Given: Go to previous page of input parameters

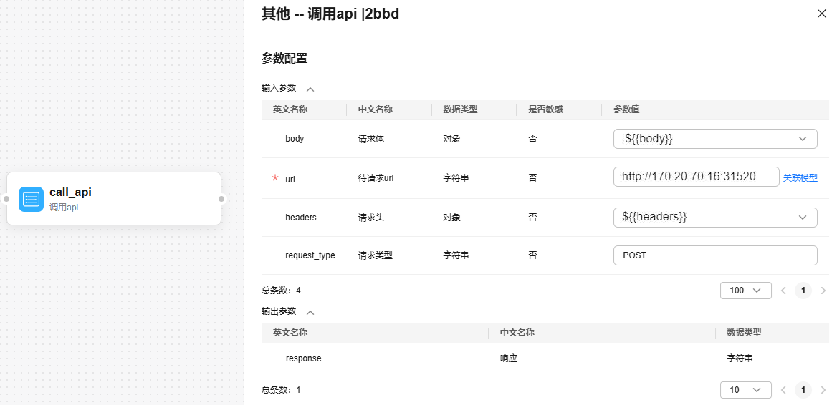Looking at the screenshot, I should 783,291.
